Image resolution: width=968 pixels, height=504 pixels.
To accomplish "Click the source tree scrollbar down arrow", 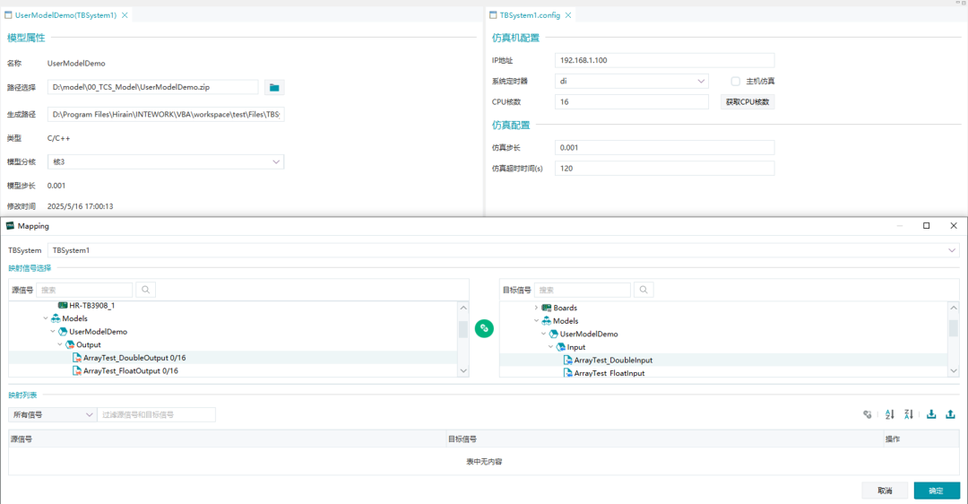I will tap(463, 370).
